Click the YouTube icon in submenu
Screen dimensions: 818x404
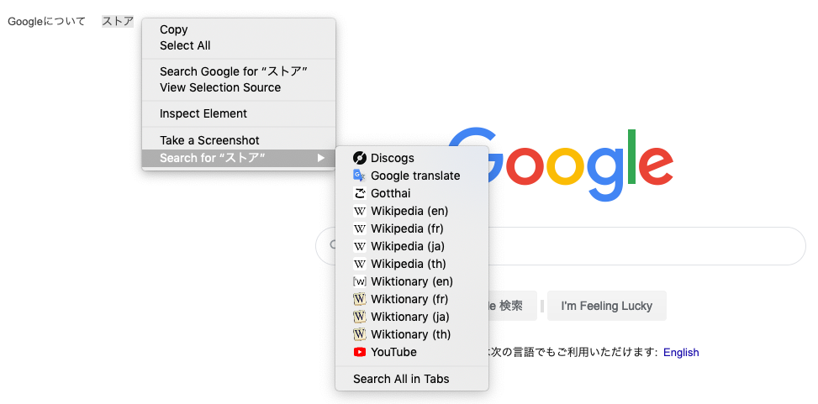click(x=360, y=352)
